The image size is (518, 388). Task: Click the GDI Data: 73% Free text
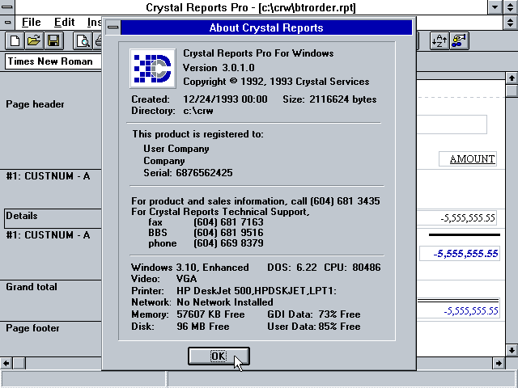314,314
